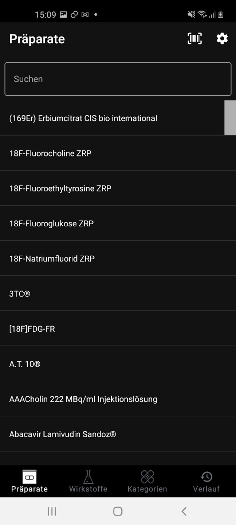Switch to the Kategorien tab label
Image resolution: width=236 pixels, height=525 pixels.
coord(147,489)
